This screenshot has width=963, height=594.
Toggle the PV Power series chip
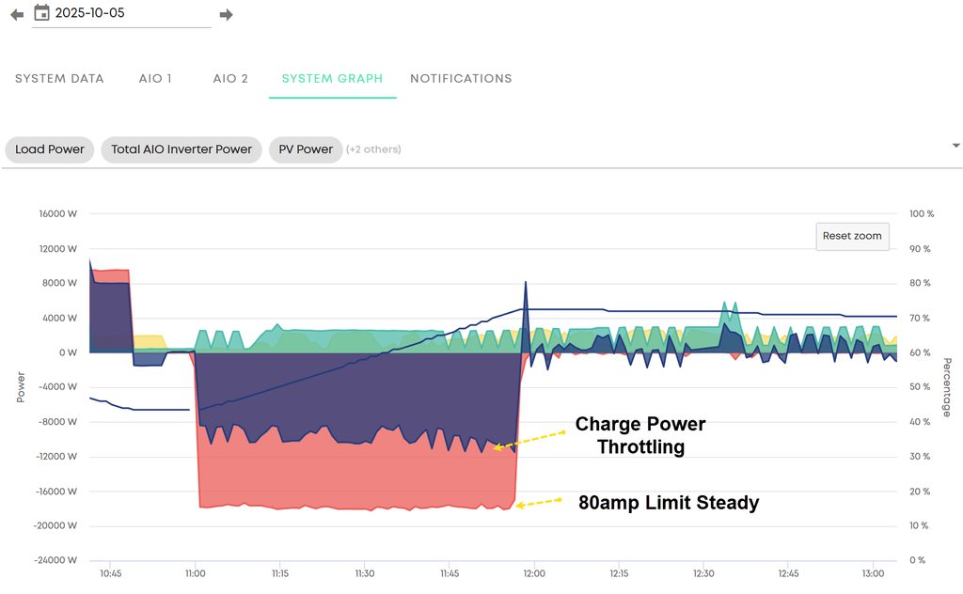click(306, 149)
